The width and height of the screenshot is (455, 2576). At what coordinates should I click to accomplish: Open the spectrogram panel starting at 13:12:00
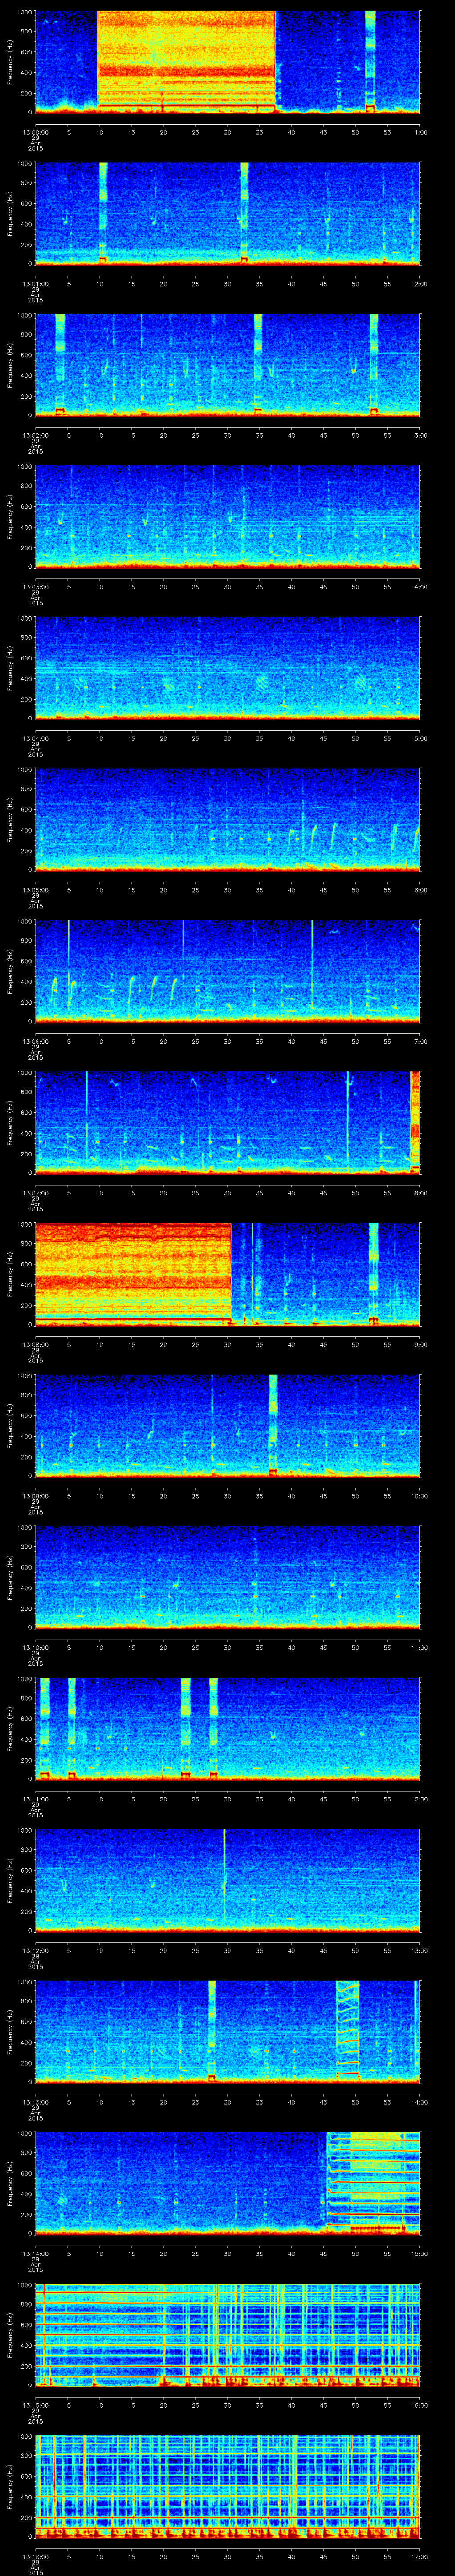tap(228, 1879)
